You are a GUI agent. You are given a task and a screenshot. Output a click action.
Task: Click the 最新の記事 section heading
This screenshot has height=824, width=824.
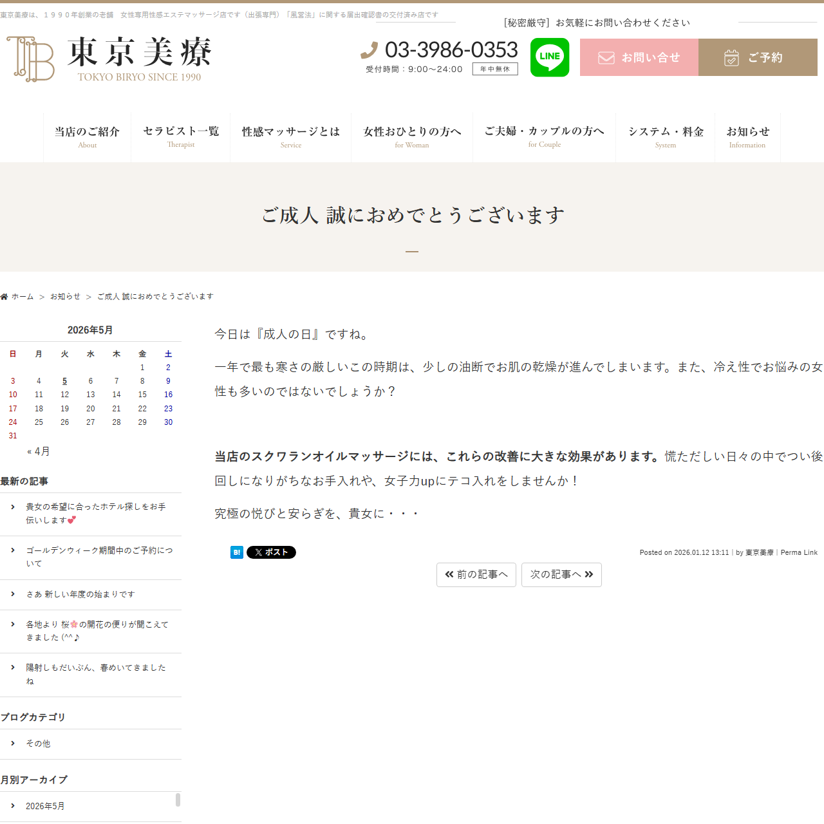coord(24,482)
